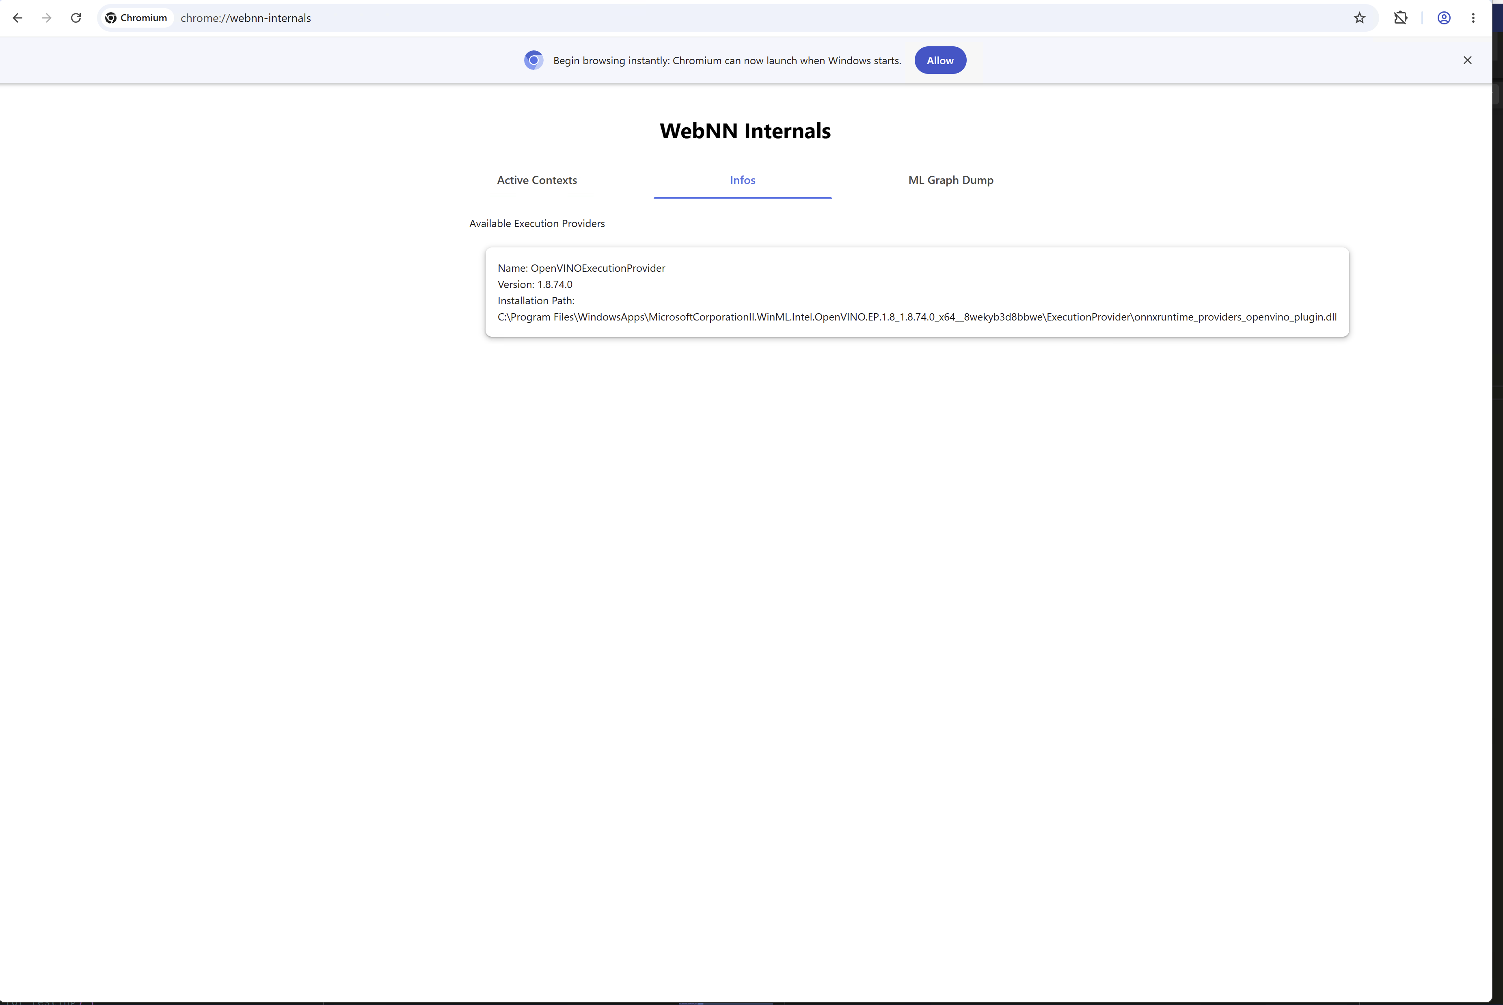Image resolution: width=1503 pixels, height=1005 pixels.
Task: Click the Chromium logo in the startup infobar
Action: tap(533, 60)
